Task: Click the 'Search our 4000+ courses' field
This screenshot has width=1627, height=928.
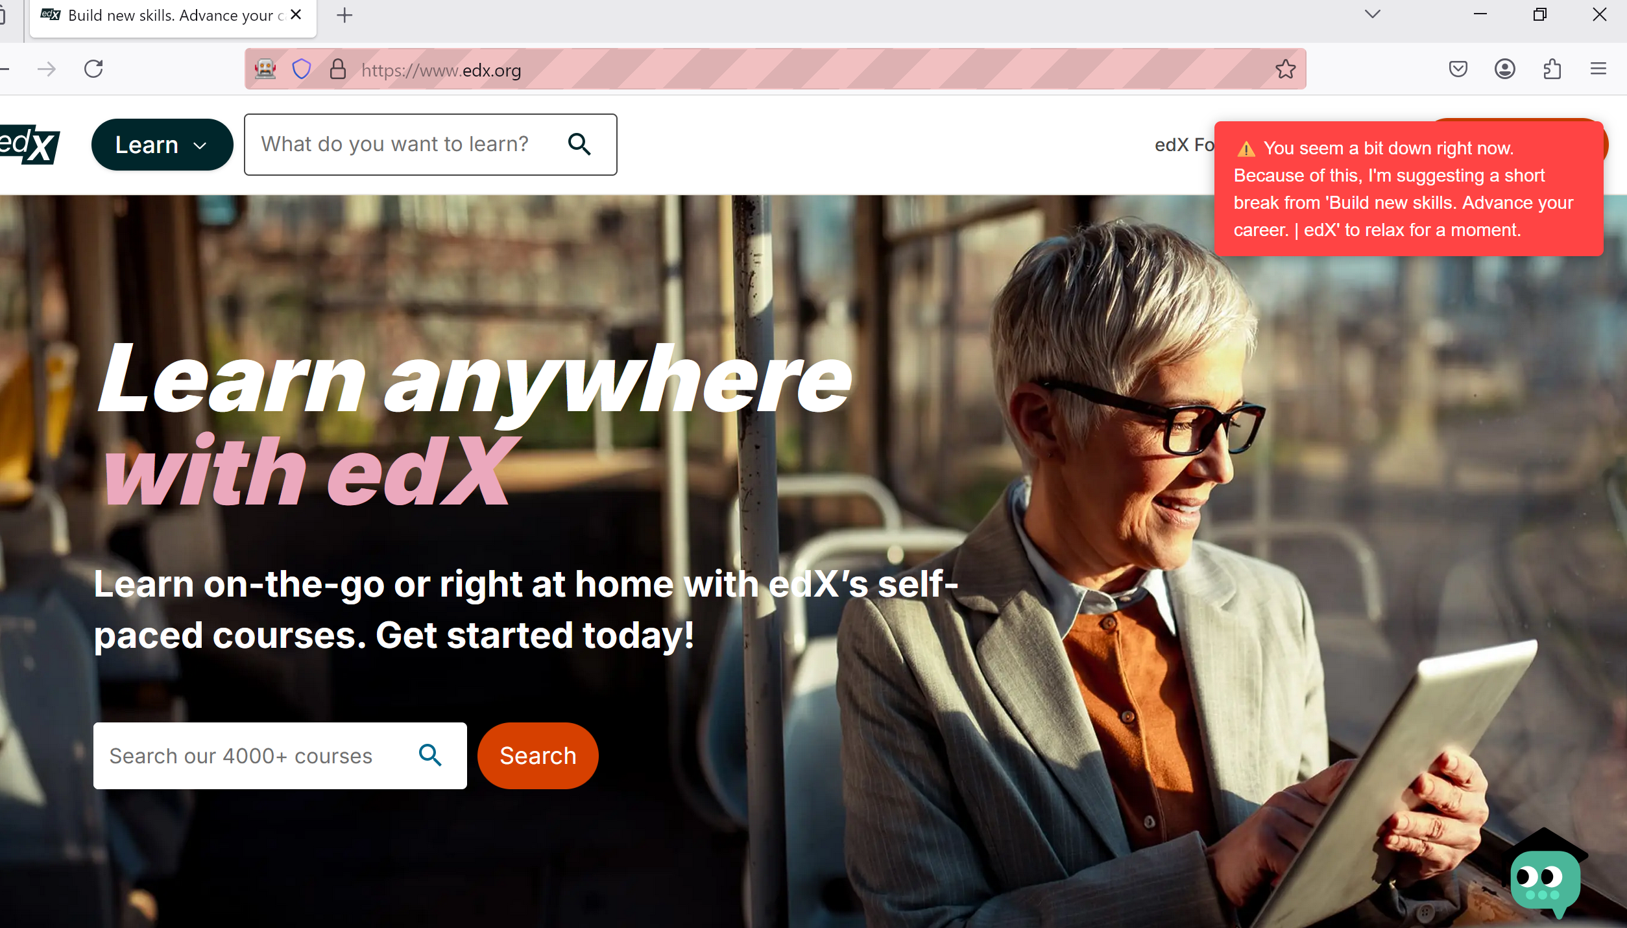Action: pos(280,755)
